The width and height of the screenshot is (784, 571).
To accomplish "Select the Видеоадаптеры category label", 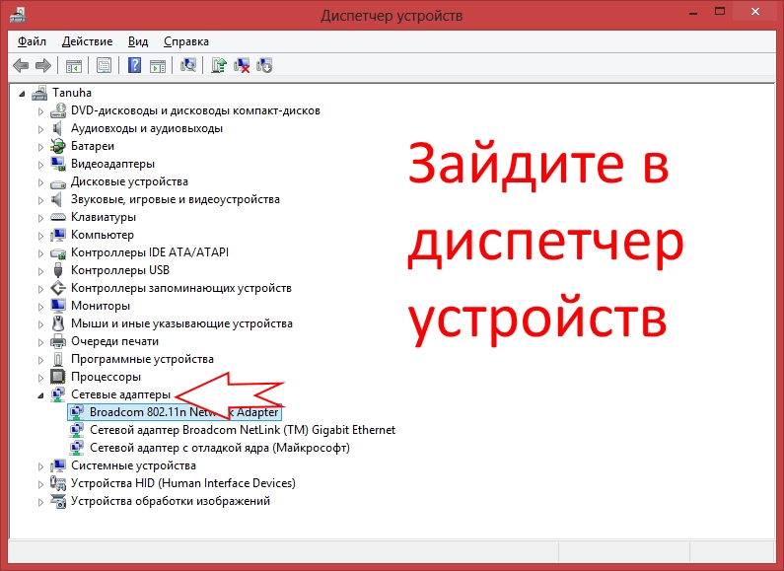I will pos(113,164).
